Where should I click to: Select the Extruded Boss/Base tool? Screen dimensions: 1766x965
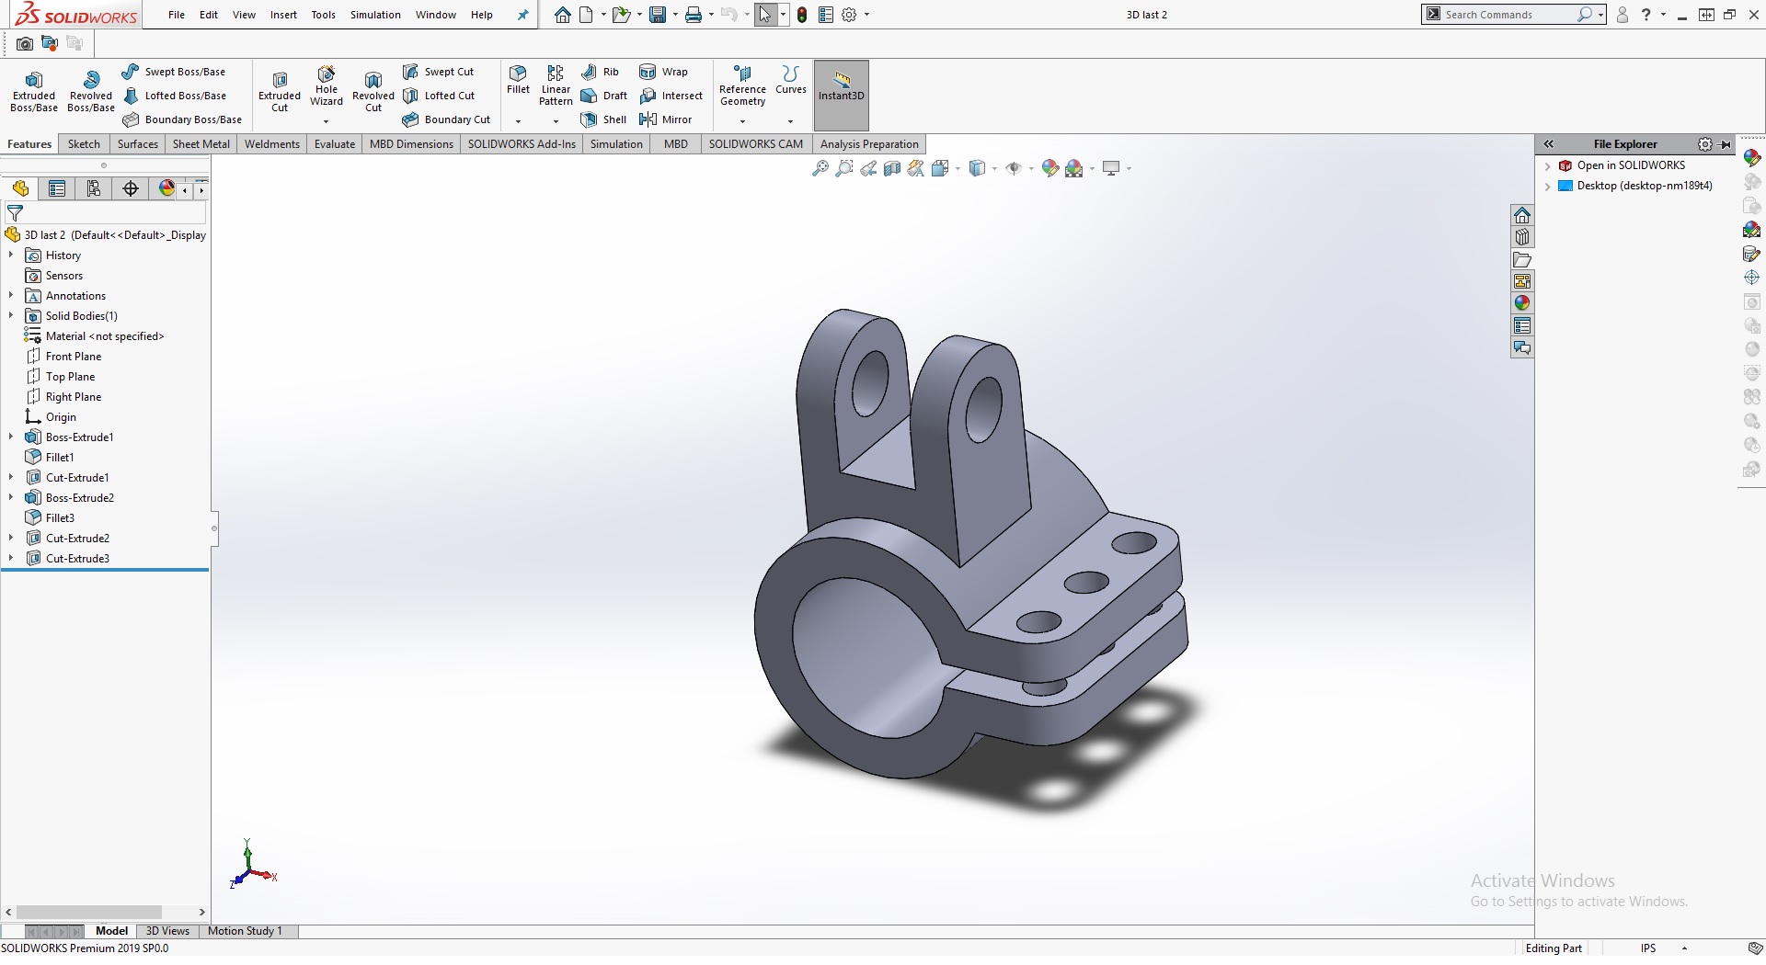pos(34,91)
